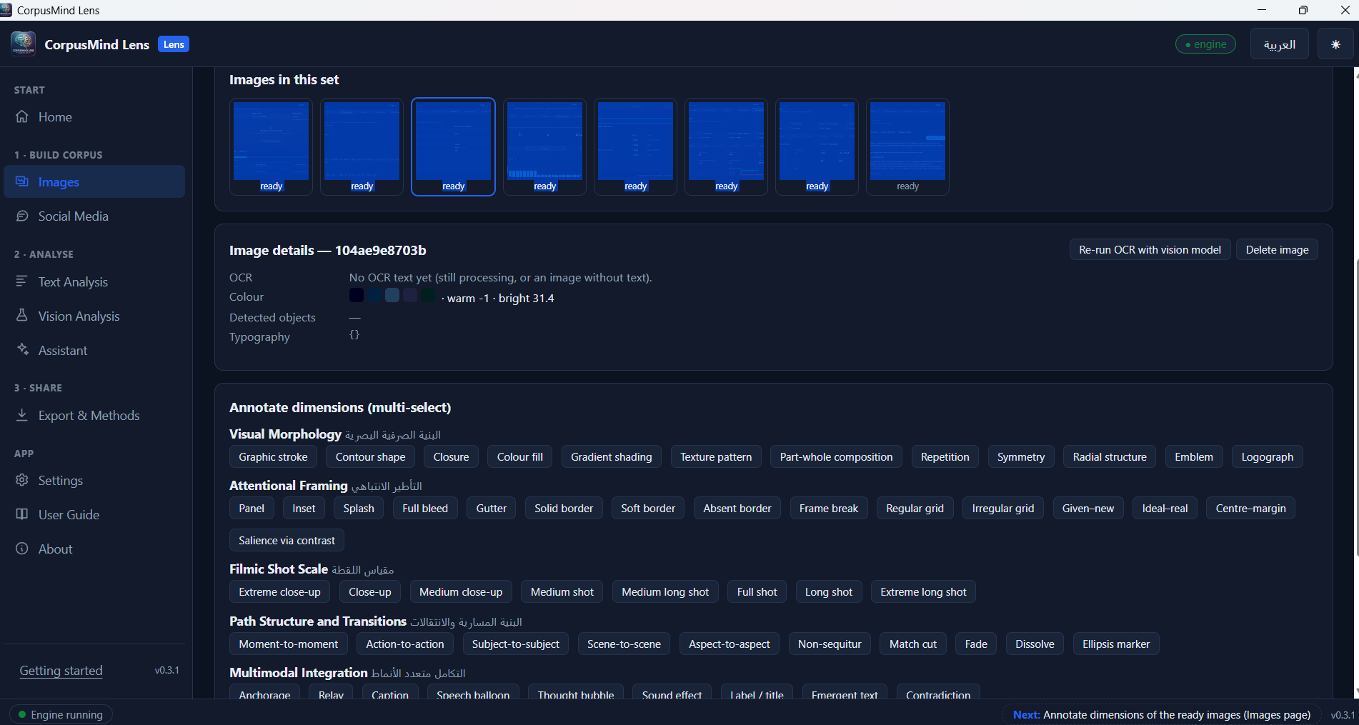Click the Text Analysis lines icon
The image size is (1359, 725).
(x=22, y=281)
